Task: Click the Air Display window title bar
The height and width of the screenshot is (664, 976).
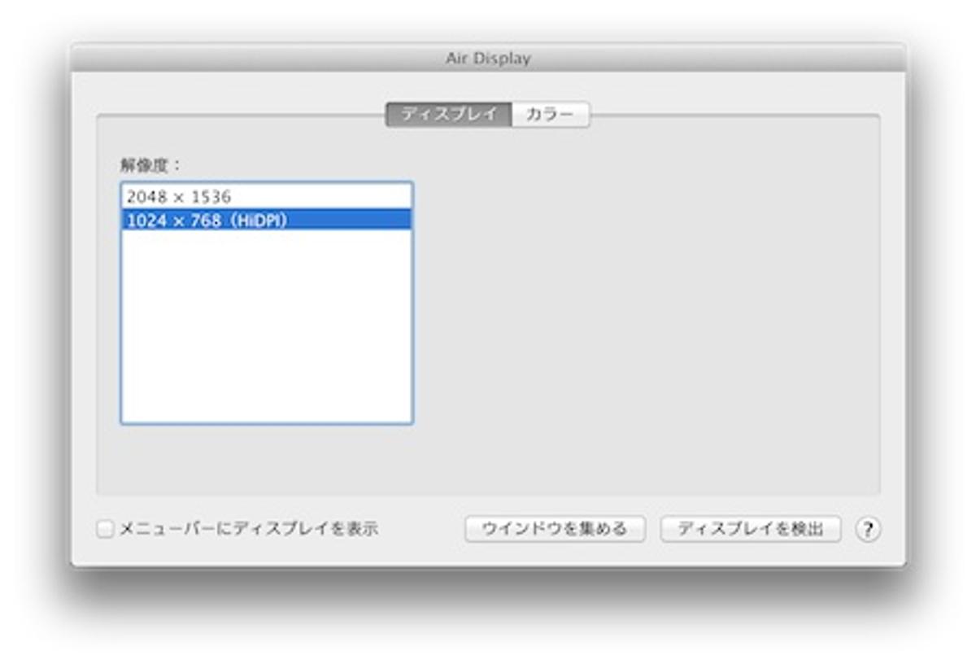Action: click(488, 59)
